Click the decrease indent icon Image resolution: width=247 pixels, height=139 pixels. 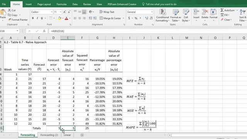click(x=90, y=18)
